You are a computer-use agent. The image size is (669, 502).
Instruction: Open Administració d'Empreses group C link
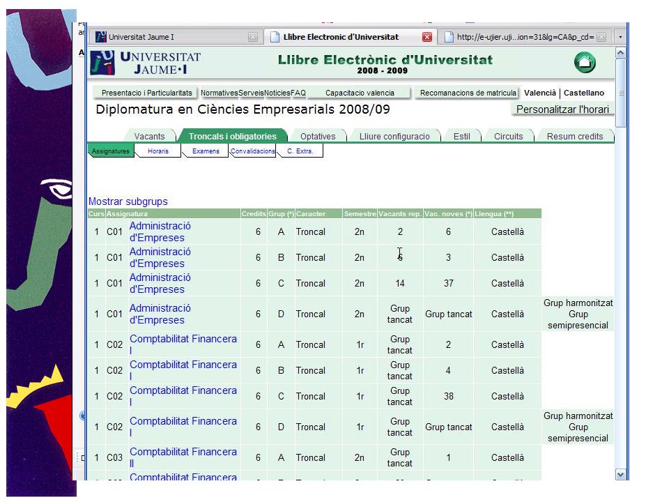160,284
